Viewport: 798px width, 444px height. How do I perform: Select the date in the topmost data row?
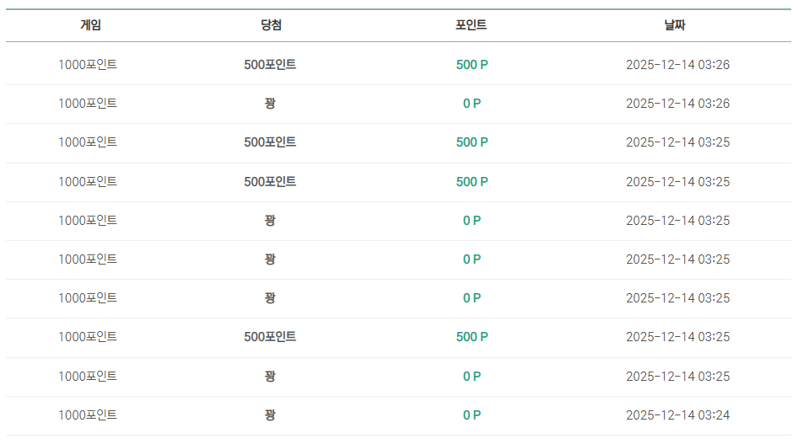677,65
